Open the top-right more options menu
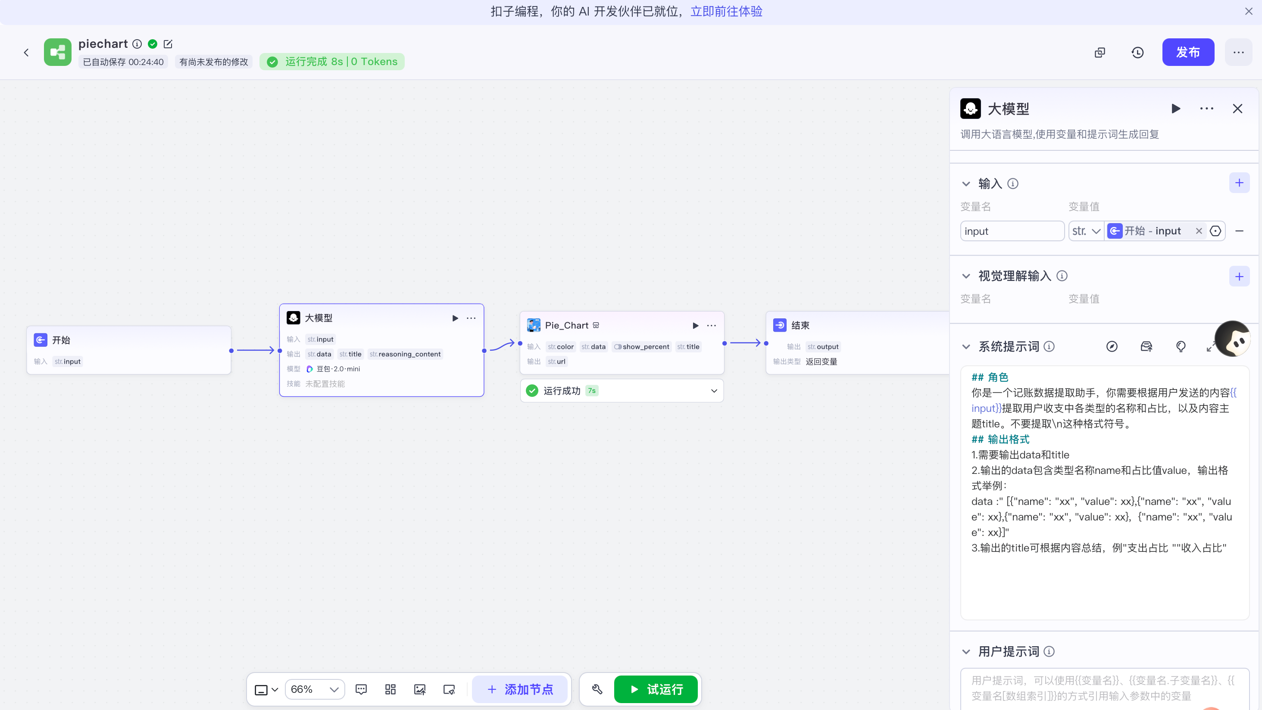Image resolution: width=1262 pixels, height=710 pixels. [x=1238, y=53]
